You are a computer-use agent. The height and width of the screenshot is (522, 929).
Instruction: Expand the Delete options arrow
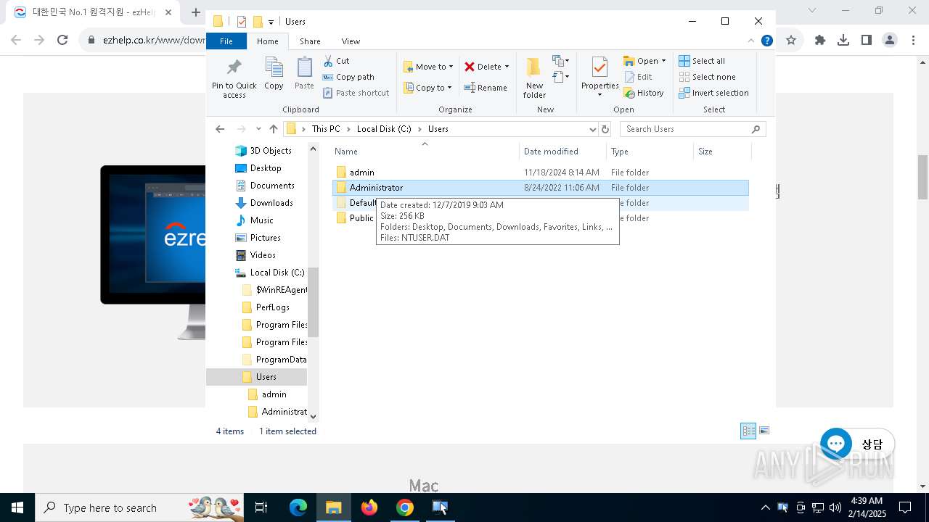[507, 67]
